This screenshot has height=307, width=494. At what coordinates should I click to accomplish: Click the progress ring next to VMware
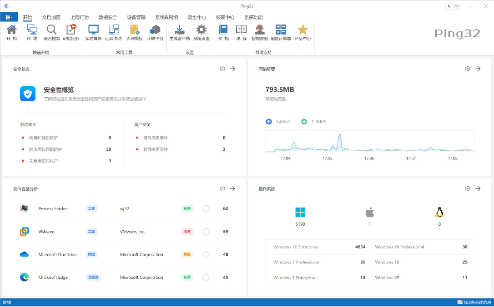click(x=206, y=231)
